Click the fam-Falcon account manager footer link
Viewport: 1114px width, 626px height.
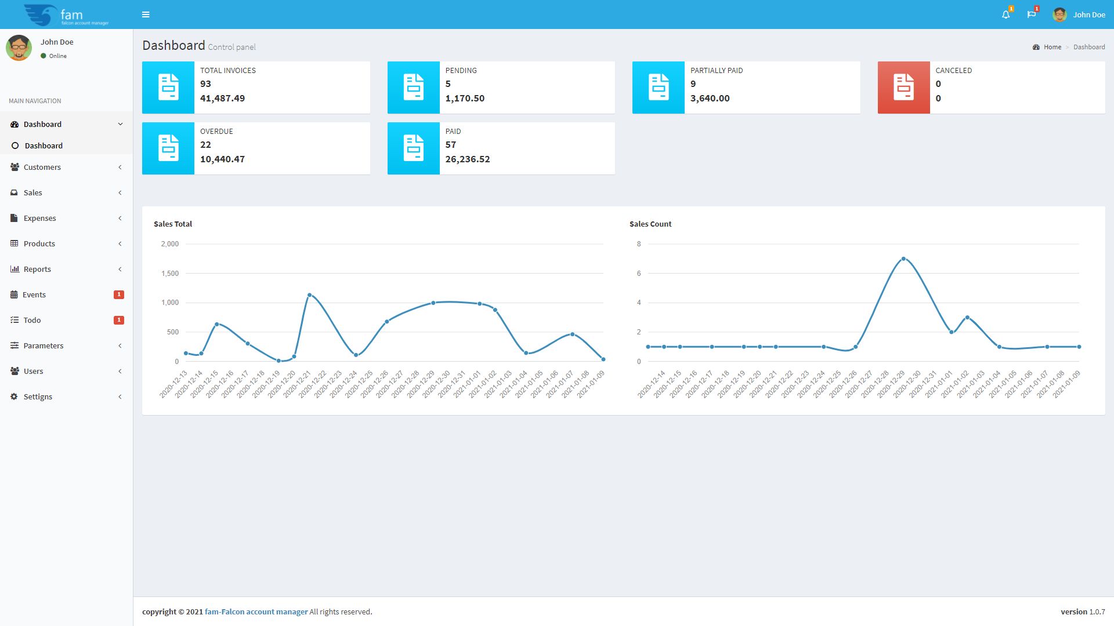click(x=256, y=612)
